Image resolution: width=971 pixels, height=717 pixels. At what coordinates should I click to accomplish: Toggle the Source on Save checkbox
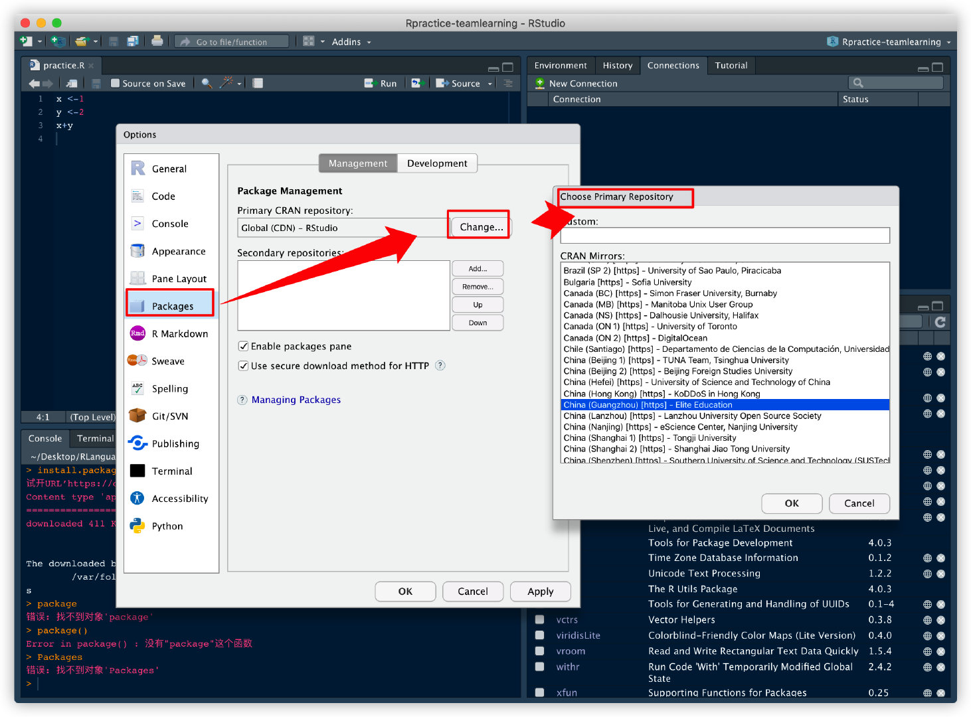pos(116,83)
